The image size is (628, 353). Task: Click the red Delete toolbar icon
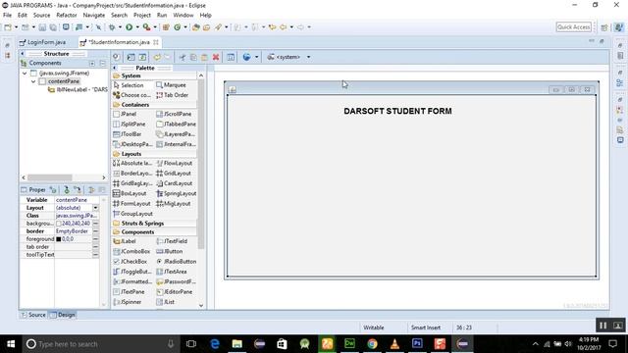(216, 57)
